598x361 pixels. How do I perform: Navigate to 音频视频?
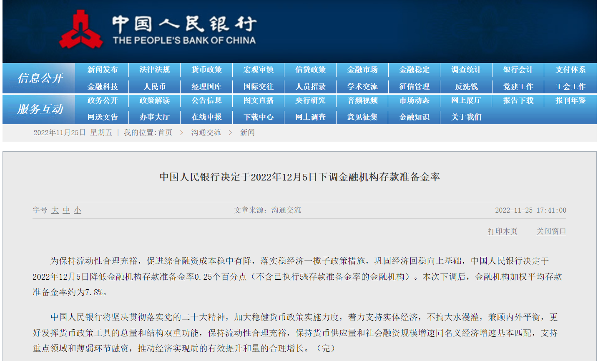362,100
